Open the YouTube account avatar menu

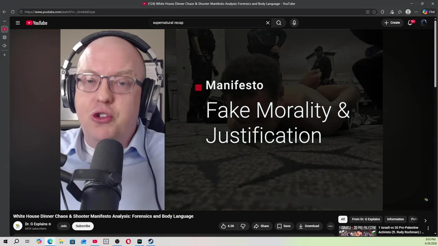click(424, 23)
